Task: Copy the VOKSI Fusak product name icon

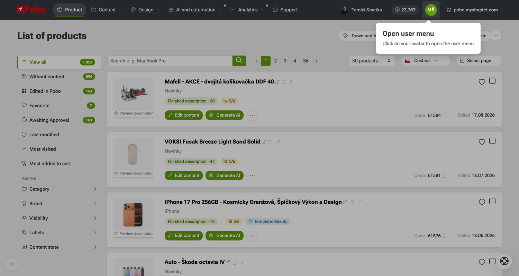Action: [271, 142]
